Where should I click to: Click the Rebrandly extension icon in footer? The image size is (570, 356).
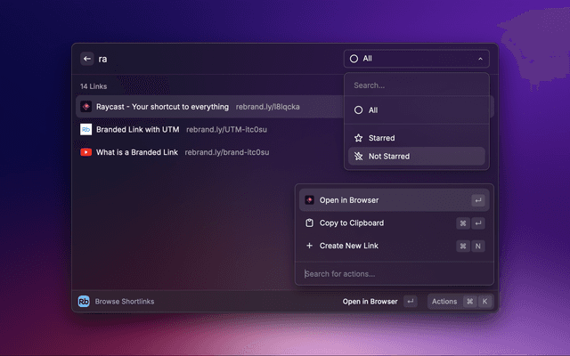pos(84,302)
